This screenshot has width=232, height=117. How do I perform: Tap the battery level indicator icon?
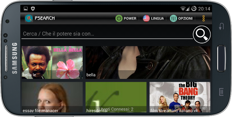pos(194,9)
